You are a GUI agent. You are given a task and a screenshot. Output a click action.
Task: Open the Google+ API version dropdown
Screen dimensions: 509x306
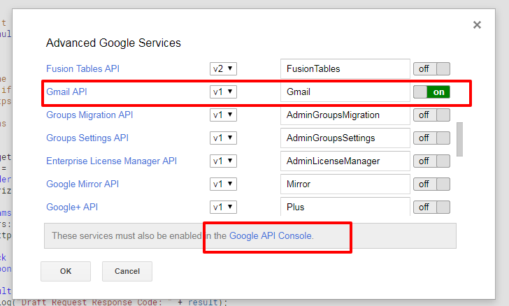(x=223, y=207)
